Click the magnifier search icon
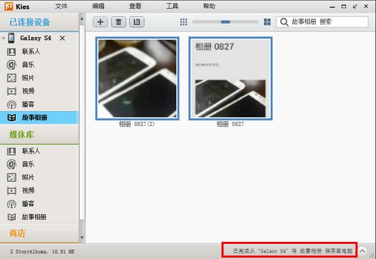This screenshot has height=259, width=376. click(284, 22)
